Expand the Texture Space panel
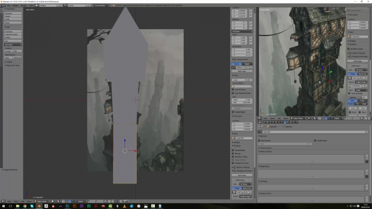 tap(266, 148)
